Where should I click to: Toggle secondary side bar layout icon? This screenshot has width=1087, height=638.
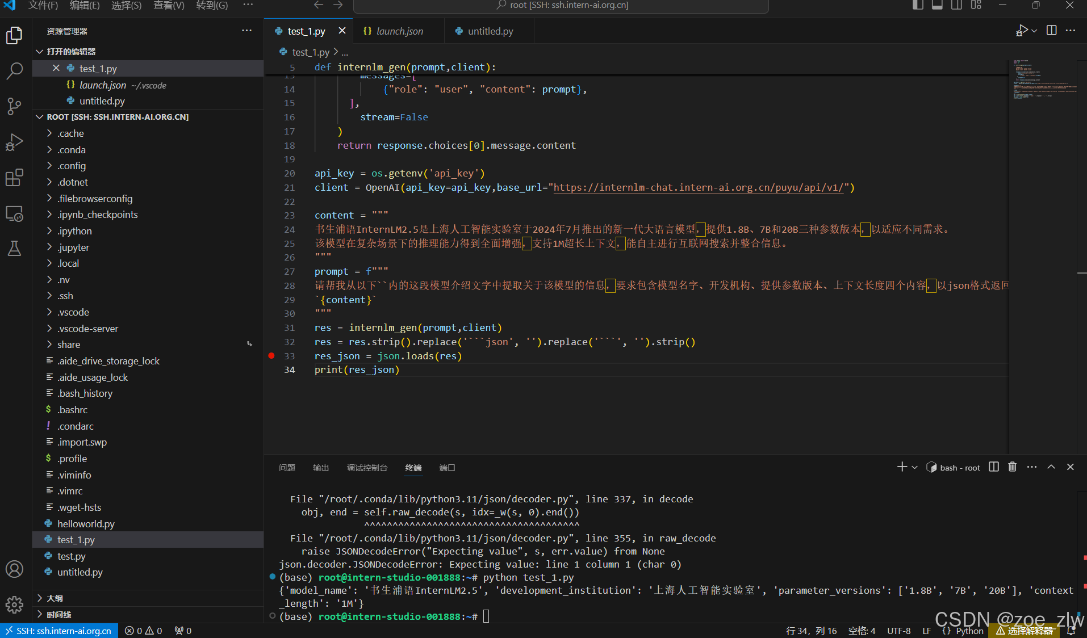pos(956,5)
